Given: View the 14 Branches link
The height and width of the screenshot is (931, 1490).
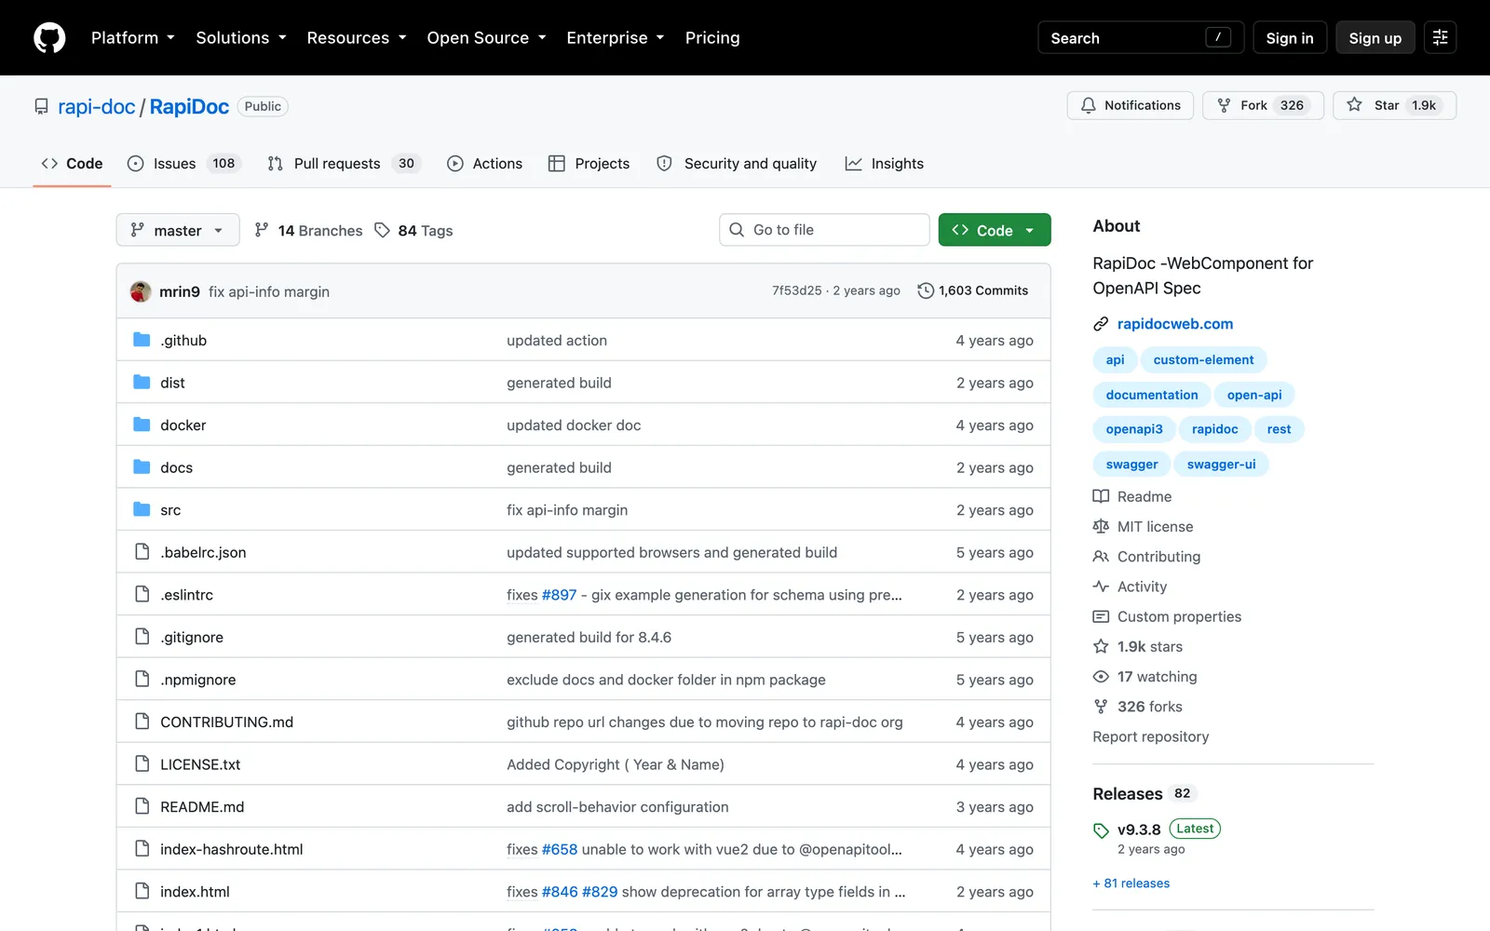Looking at the screenshot, I should click(x=308, y=230).
